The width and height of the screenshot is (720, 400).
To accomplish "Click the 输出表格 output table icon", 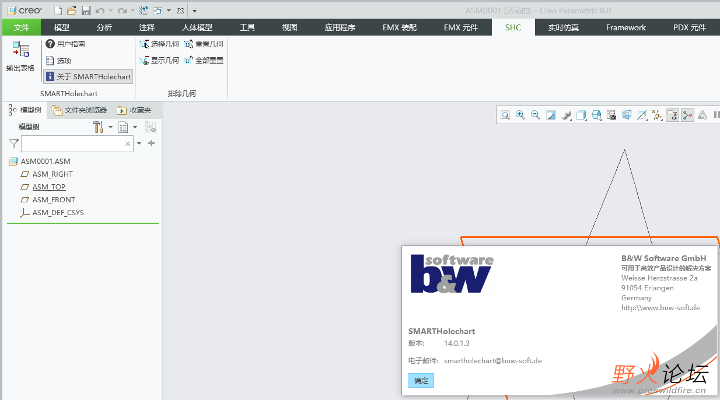I will [20, 56].
